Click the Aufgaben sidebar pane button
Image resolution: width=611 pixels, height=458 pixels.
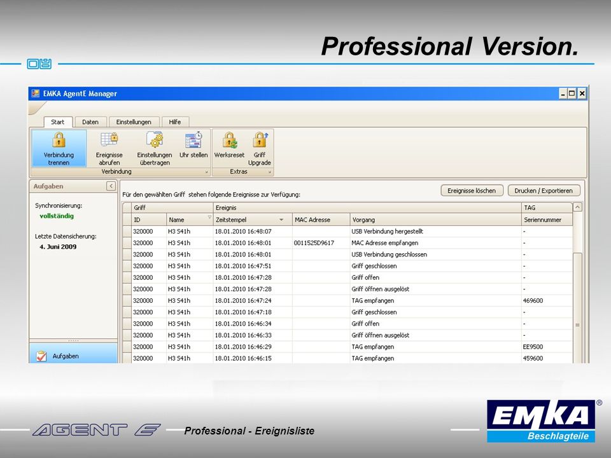73,353
